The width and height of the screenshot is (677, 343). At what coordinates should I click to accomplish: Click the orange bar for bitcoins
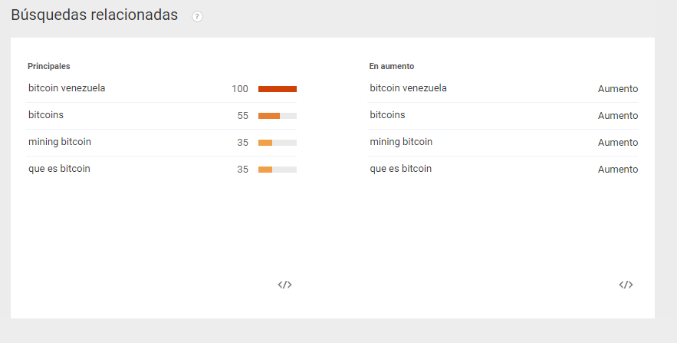pos(269,116)
